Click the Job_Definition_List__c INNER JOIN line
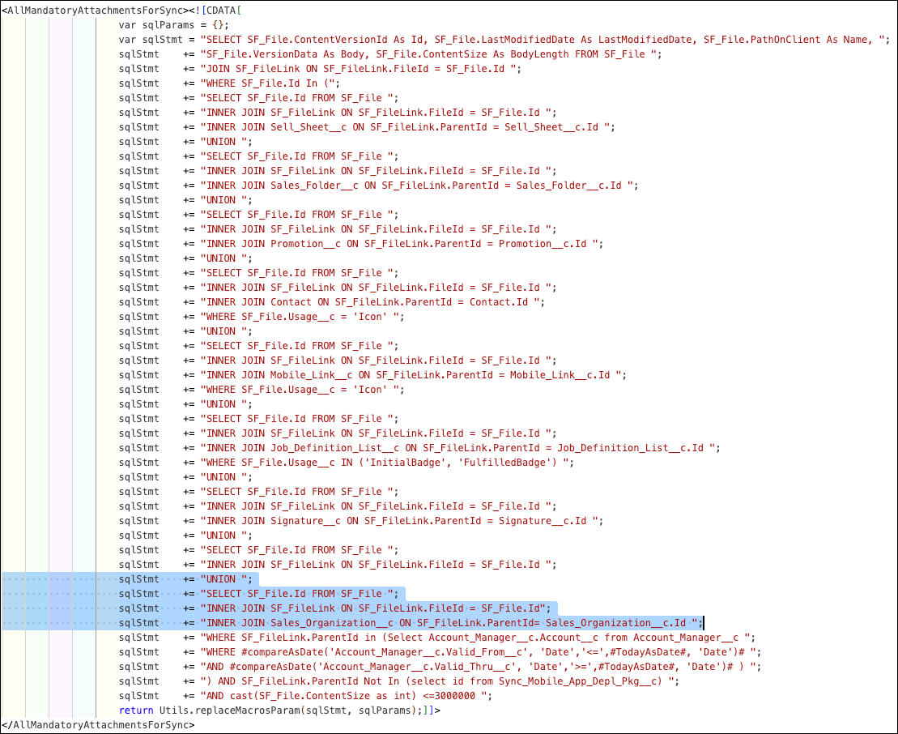Screen dimensions: 898x734 coord(419,448)
